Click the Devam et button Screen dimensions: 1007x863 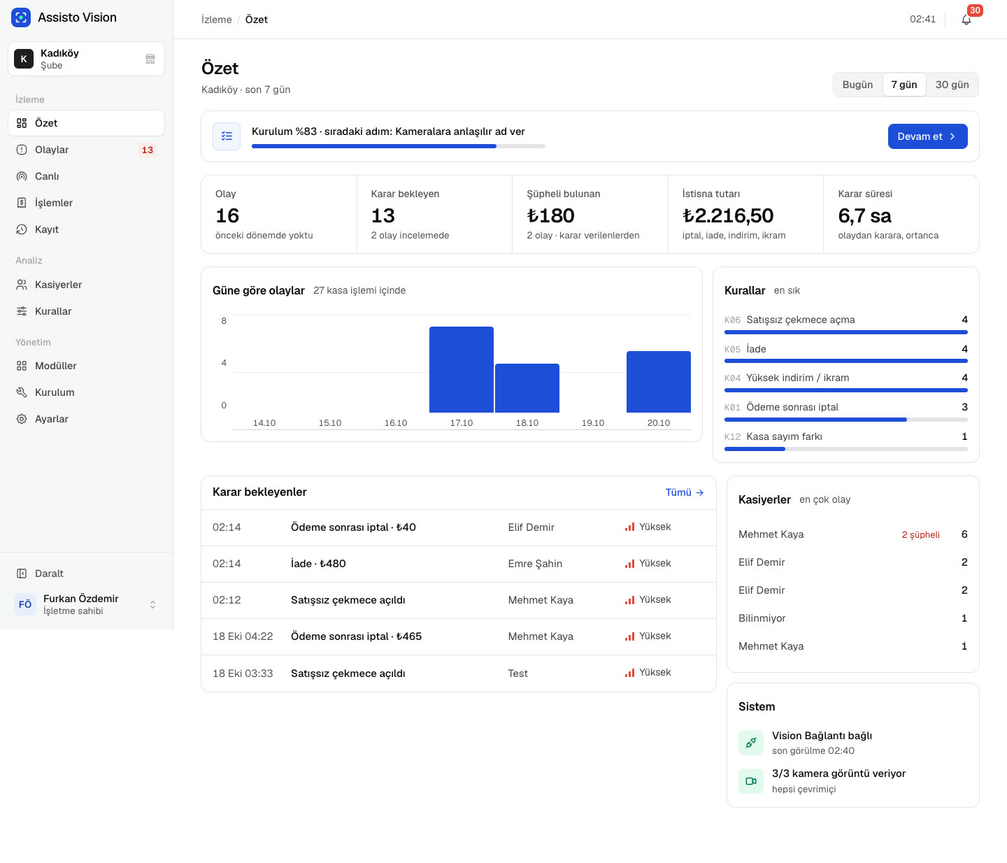pyautogui.click(x=928, y=136)
